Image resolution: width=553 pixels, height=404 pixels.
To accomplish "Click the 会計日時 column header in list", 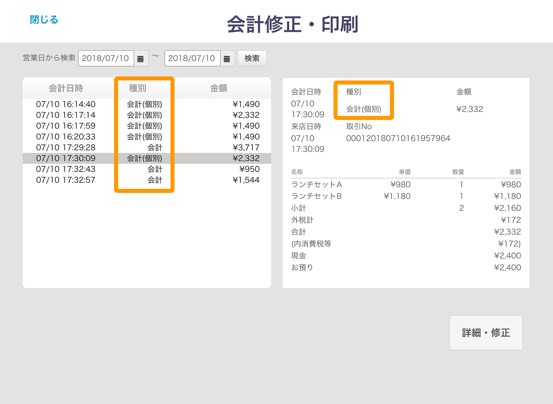I will [x=66, y=88].
